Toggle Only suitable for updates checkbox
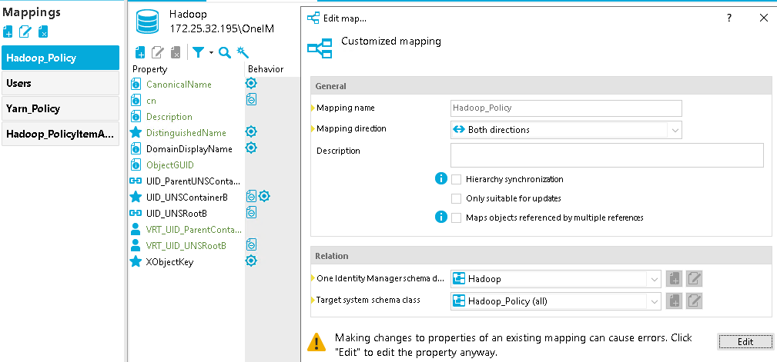The image size is (777, 362). click(457, 198)
